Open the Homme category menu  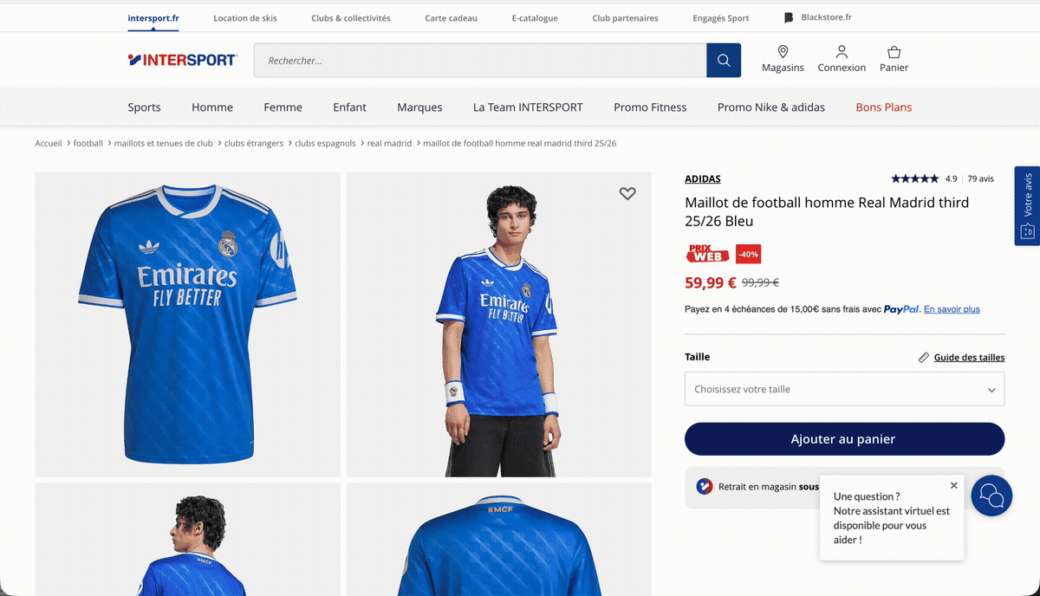pyautogui.click(x=212, y=107)
